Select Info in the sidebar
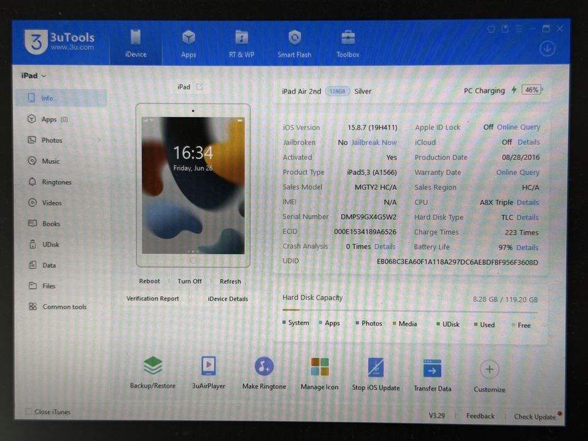Image resolution: width=588 pixels, height=441 pixels. coord(61,98)
